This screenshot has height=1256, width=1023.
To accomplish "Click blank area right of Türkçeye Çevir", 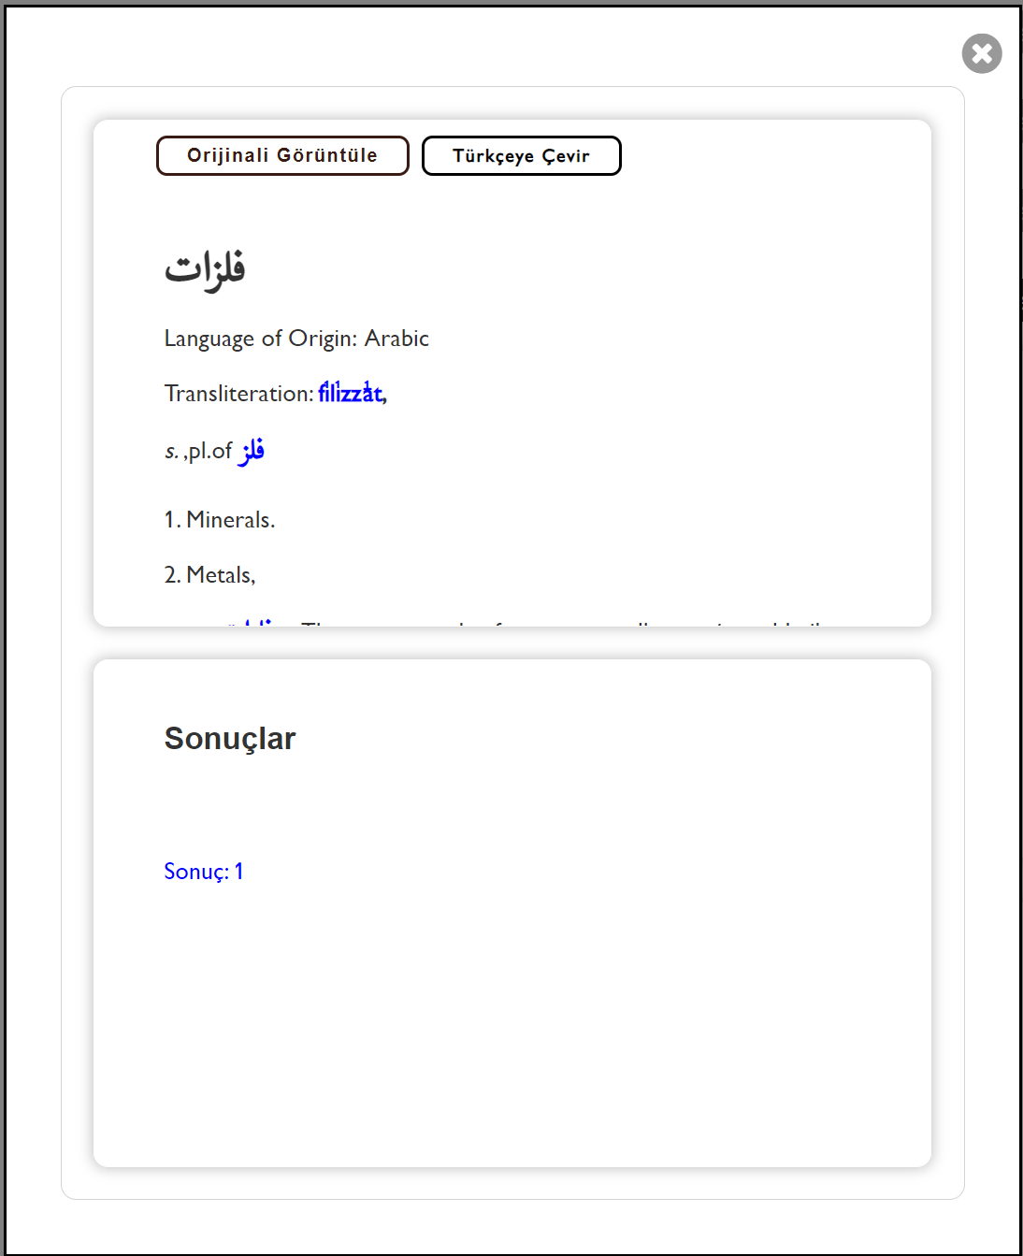I will 767,155.
